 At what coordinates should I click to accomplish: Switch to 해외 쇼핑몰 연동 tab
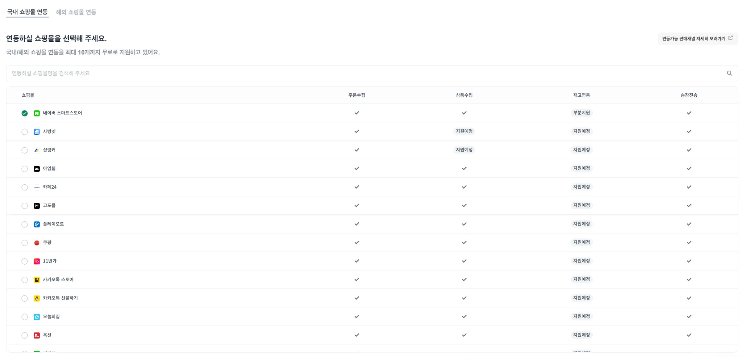pos(76,12)
